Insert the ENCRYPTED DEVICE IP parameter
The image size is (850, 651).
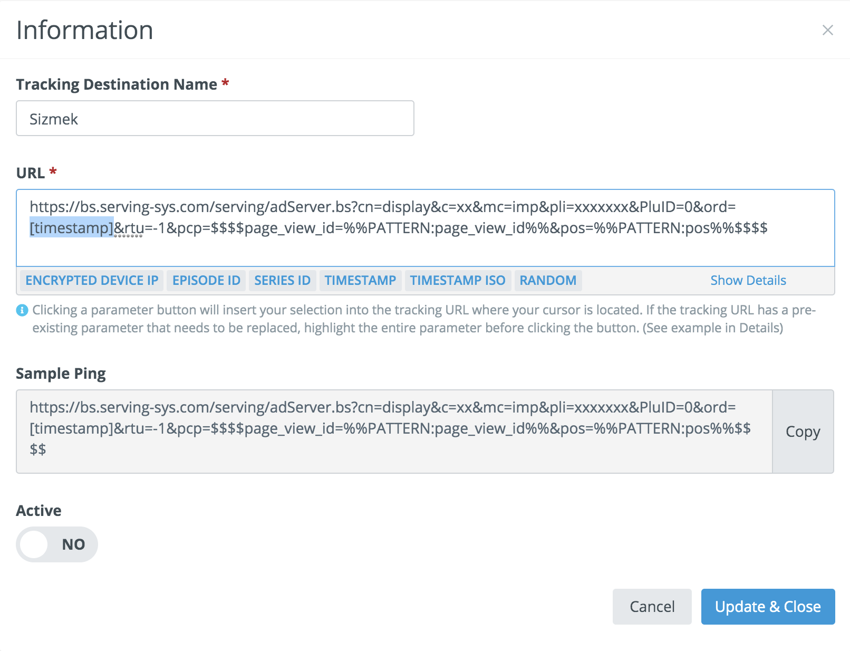(x=92, y=281)
